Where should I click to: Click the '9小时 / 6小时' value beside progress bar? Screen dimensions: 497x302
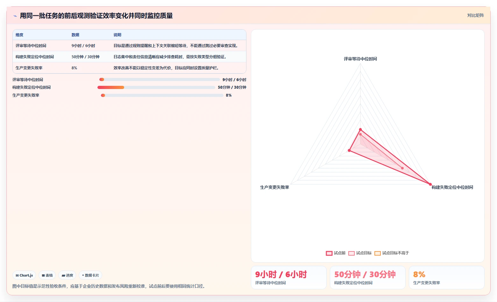click(234, 80)
